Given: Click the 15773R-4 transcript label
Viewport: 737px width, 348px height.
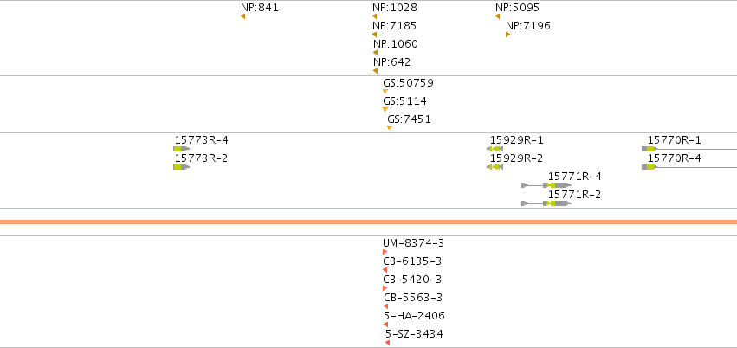Looking at the screenshot, I should point(202,140).
